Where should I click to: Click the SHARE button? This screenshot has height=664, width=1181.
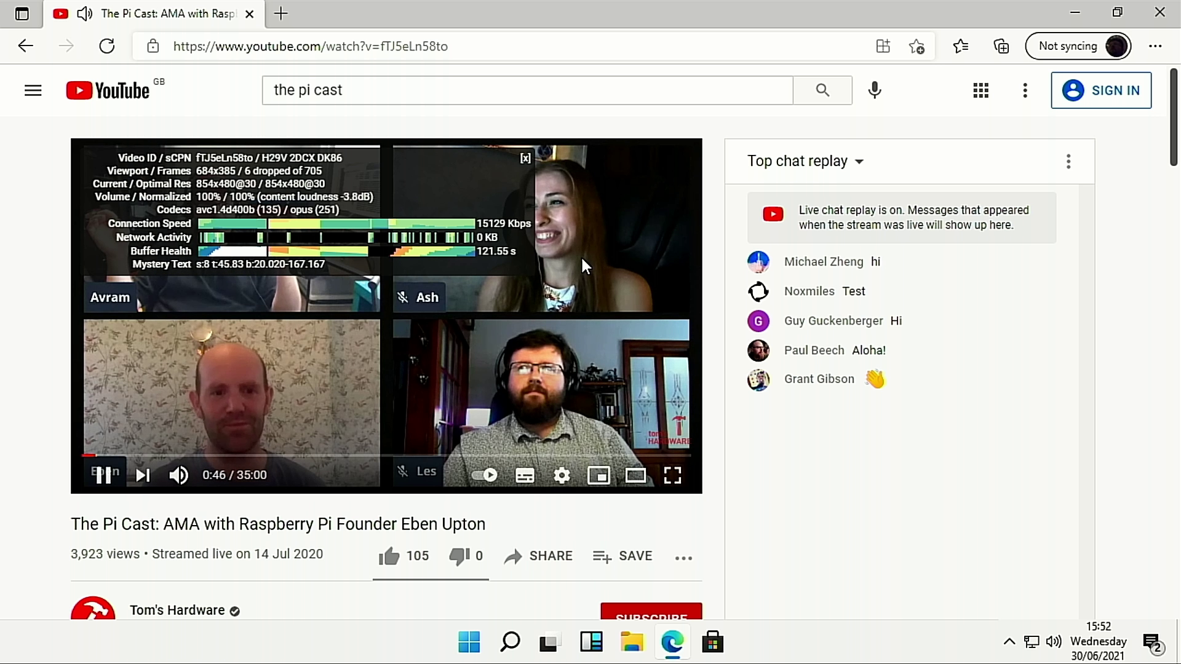point(538,556)
